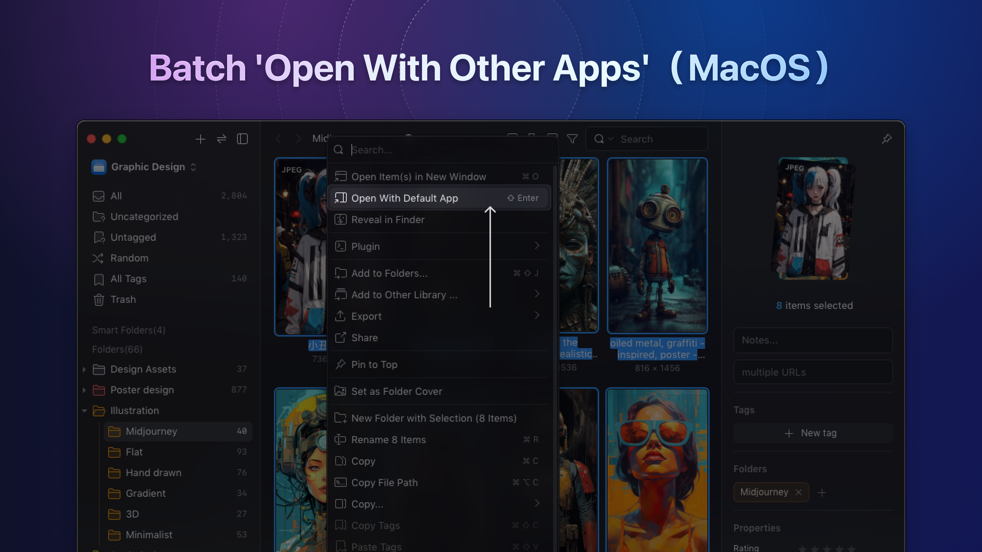Image resolution: width=982 pixels, height=552 pixels.
Task: Click the plus icon in the top toolbar
Action: coord(200,139)
